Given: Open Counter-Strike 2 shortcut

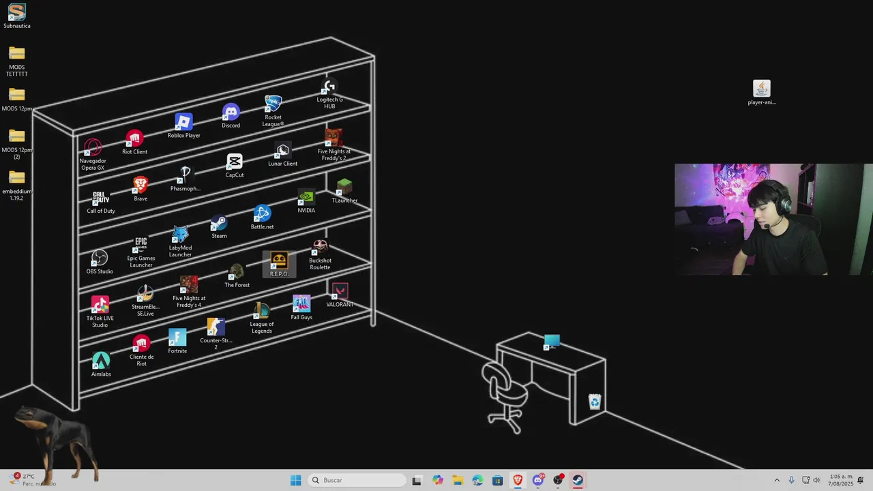Looking at the screenshot, I should 216,334.
